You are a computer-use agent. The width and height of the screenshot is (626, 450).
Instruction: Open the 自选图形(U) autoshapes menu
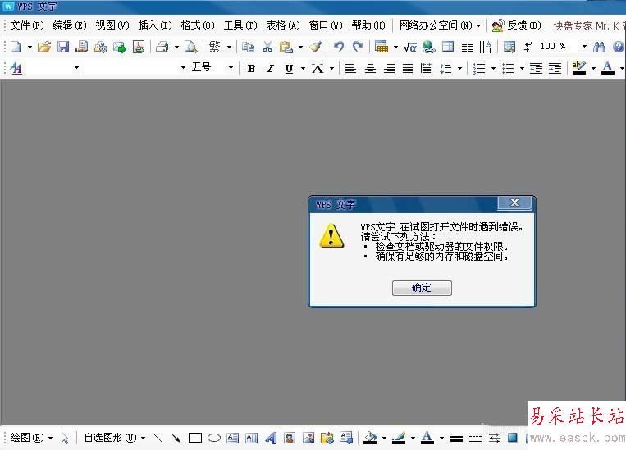115,438
